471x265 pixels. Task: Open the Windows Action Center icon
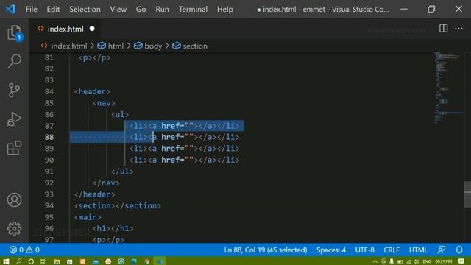pyautogui.click(x=461, y=261)
